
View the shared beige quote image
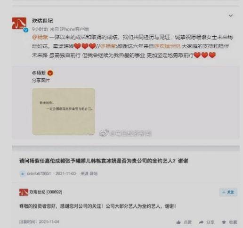tap(64, 111)
